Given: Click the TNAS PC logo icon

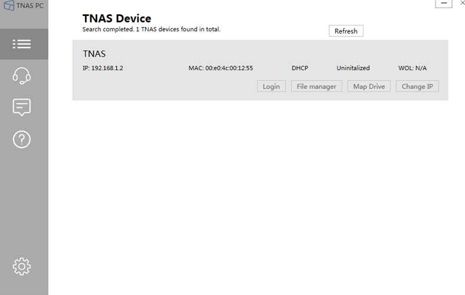Looking at the screenshot, I should click(x=9, y=5).
